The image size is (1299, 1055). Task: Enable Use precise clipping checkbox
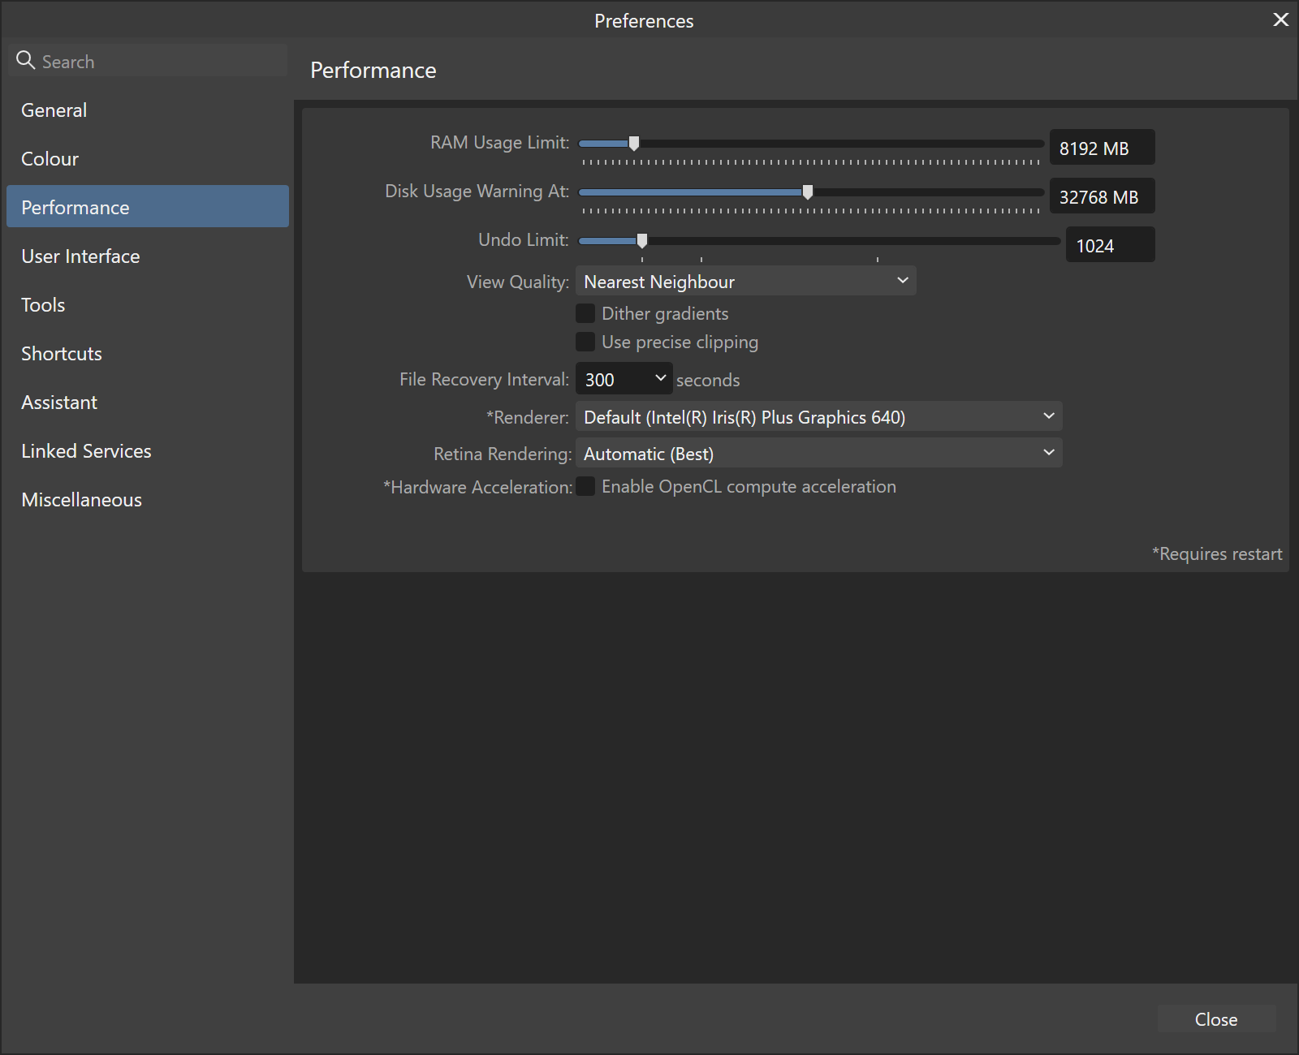click(585, 342)
